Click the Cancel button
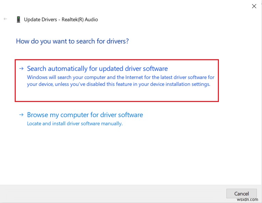This screenshot has height=203, width=262. point(241,193)
